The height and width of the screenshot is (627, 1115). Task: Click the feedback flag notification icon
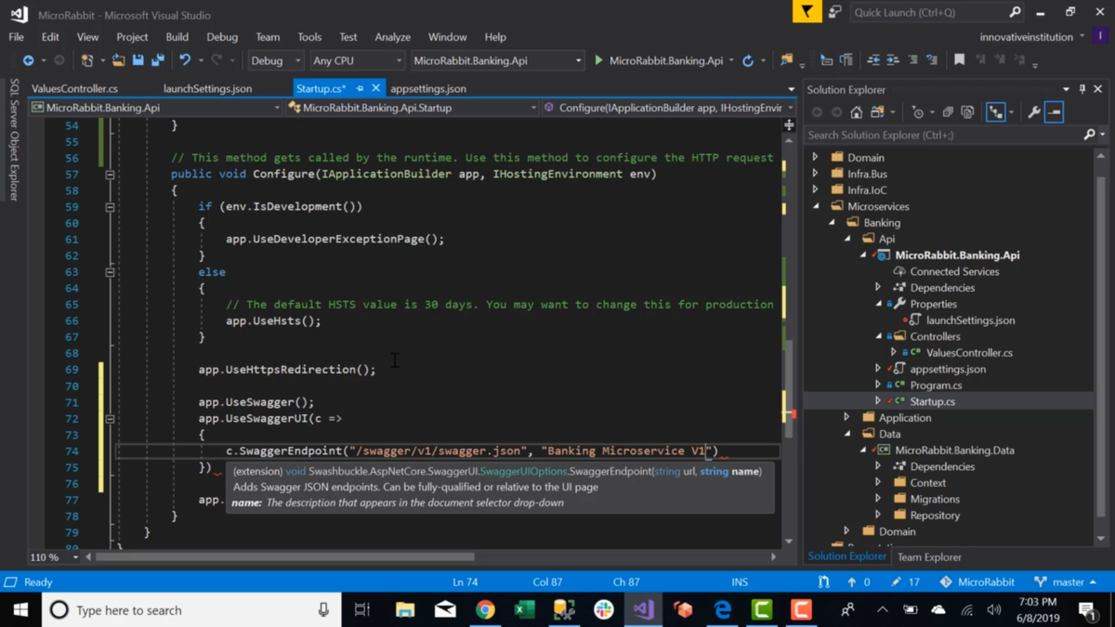807,12
